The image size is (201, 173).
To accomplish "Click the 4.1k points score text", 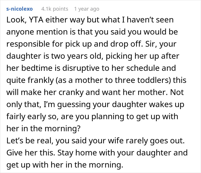I will pyautogui.click(x=55, y=9).
